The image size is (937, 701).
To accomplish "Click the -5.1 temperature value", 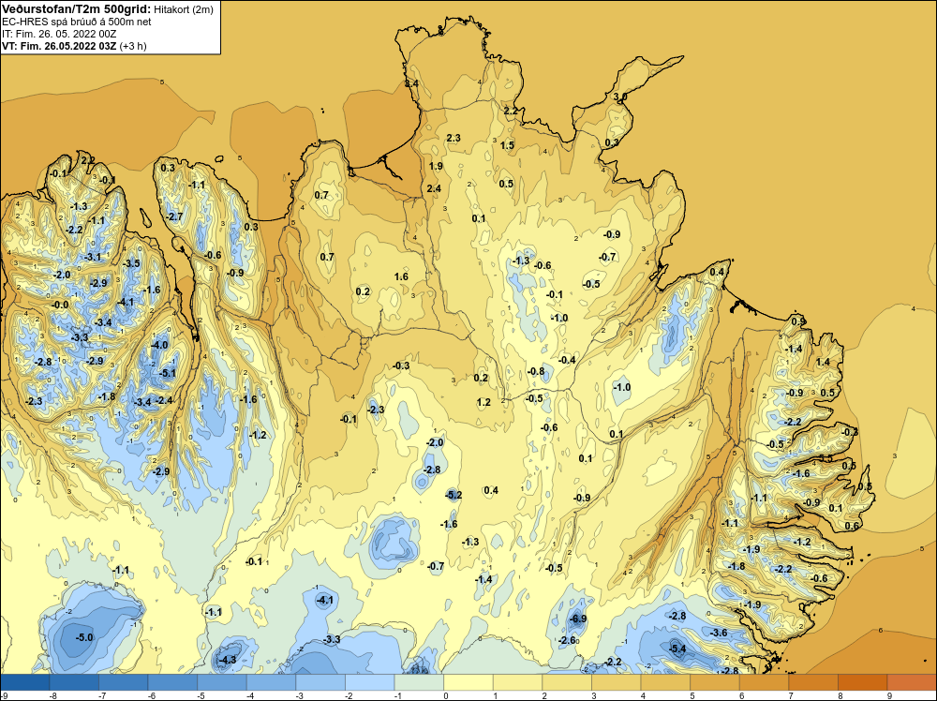I will (x=168, y=374).
